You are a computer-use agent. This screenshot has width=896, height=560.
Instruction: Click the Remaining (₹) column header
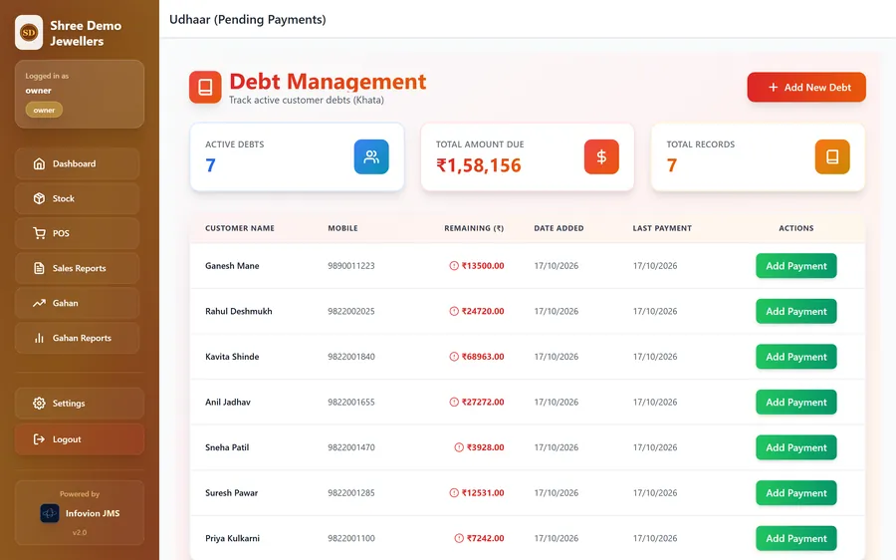[474, 228]
